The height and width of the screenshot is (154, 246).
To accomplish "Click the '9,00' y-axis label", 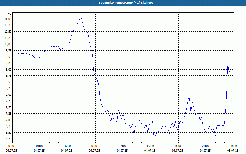I will 9,70.
